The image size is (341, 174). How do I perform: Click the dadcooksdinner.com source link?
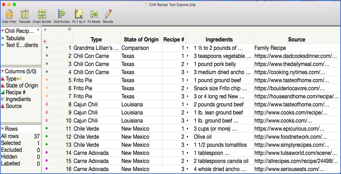click(x=295, y=56)
